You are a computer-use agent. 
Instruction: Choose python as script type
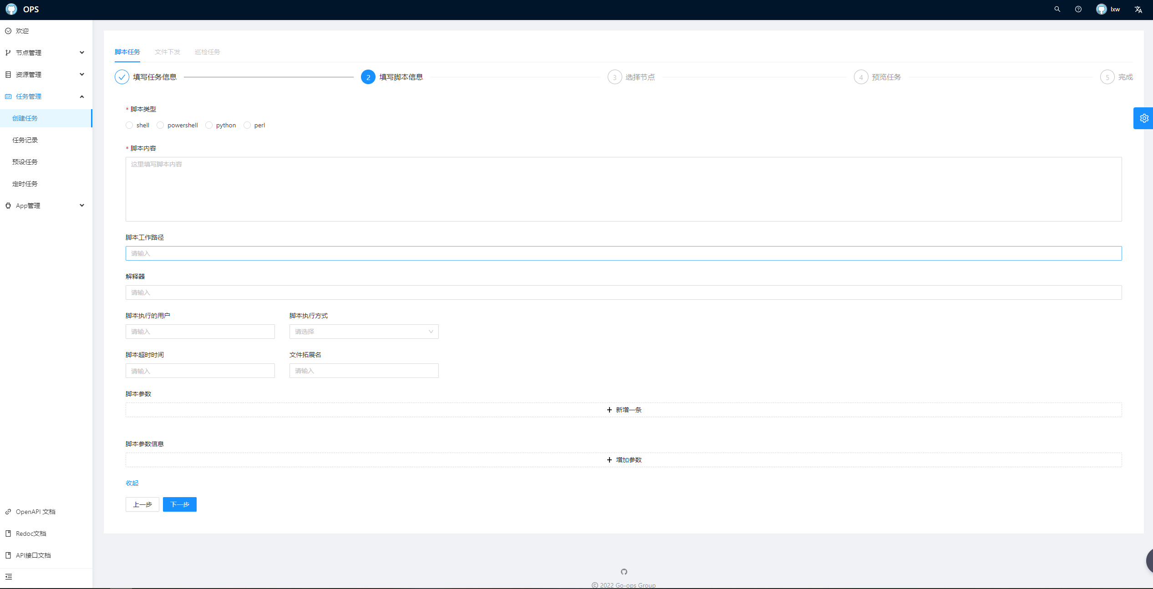pos(209,125)
